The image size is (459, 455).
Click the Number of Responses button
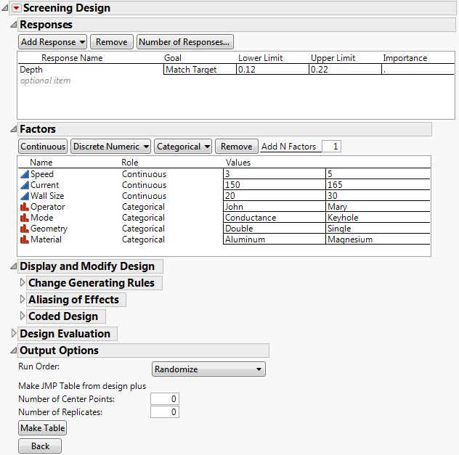point(185,42)
